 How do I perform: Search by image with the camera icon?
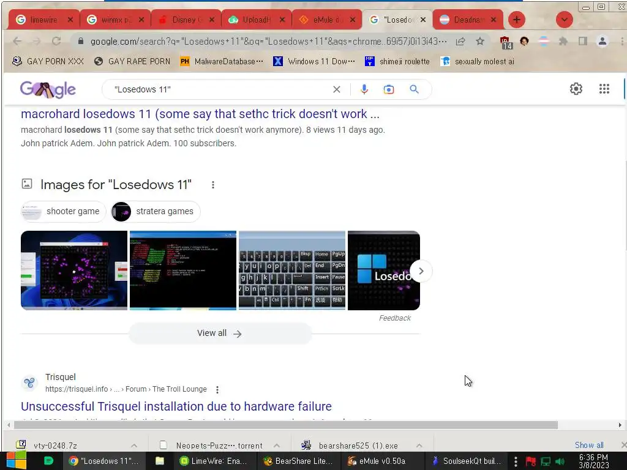pyautogui.click(x=389, y=89)
